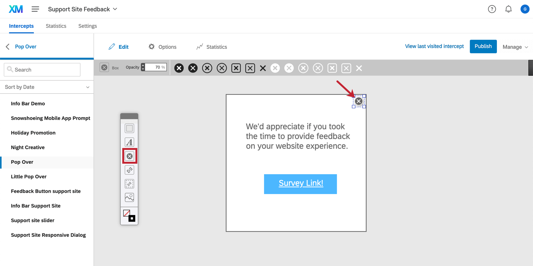Viewport: 533px width, 266px height.
Task: Open the intercept Statistics section
Action: [212, 47]
